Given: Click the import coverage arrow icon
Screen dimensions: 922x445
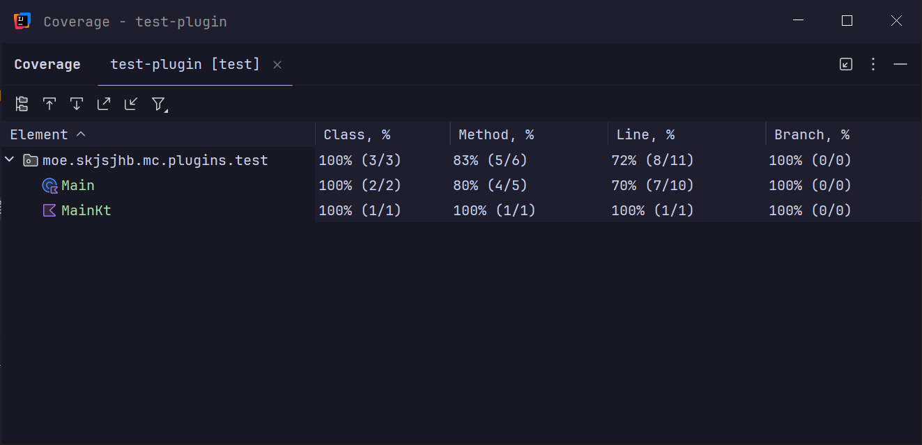Looking at the screenshot, I should click(131, 104).
